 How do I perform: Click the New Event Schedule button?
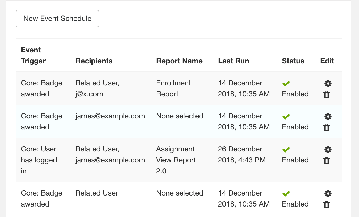coord(57,19)
